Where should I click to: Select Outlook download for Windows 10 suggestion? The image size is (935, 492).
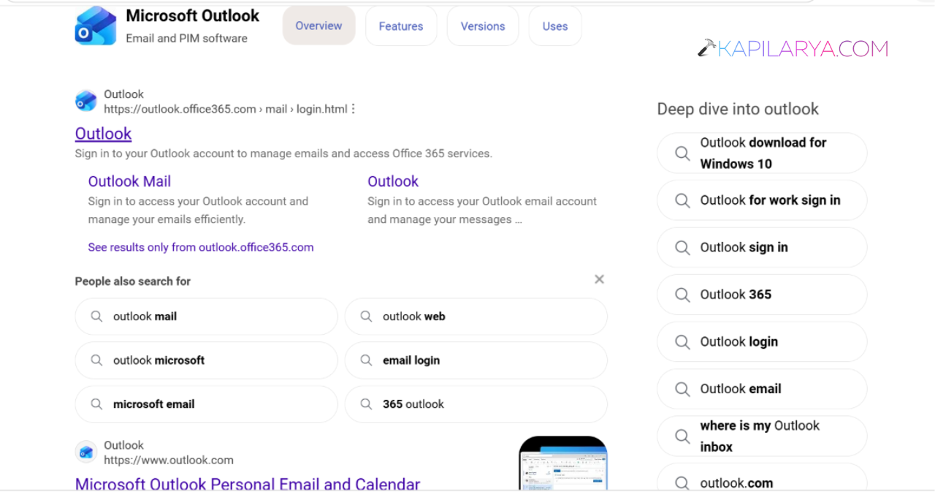pos(762,154)
